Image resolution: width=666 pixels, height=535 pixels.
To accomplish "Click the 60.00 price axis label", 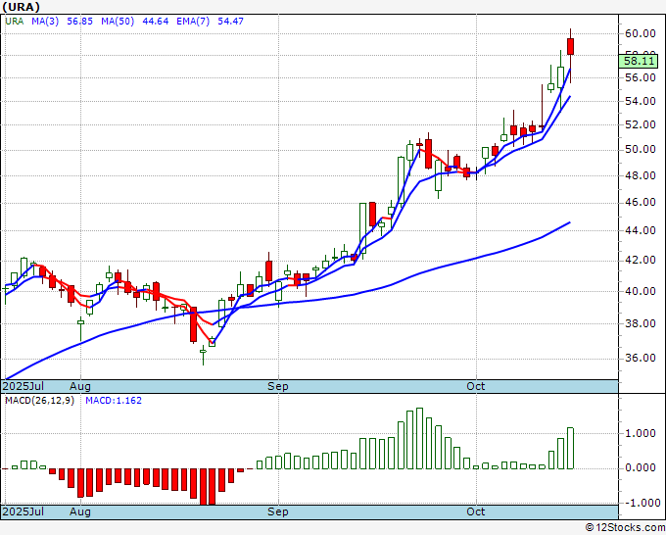I will 641,33.
